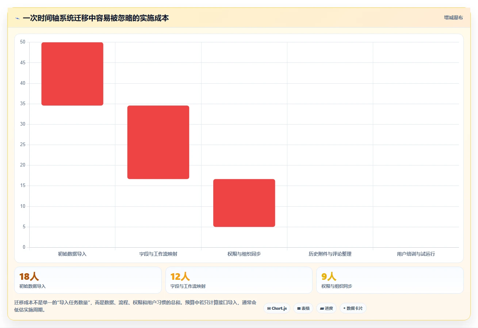Viewport: 478px width, 328px height.
Task: Click the lightning icon beside the title
Action: (x=17, y=18)
